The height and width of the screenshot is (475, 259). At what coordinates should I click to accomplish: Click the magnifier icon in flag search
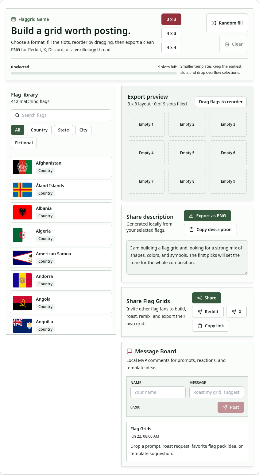17,115
